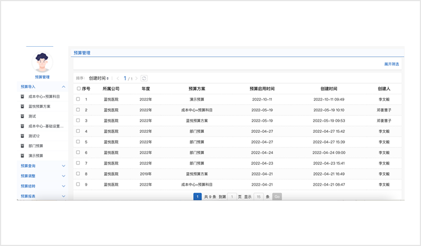
Task: Click the page number jump input field
Action: pyautogui.click(x=232, y=197)
